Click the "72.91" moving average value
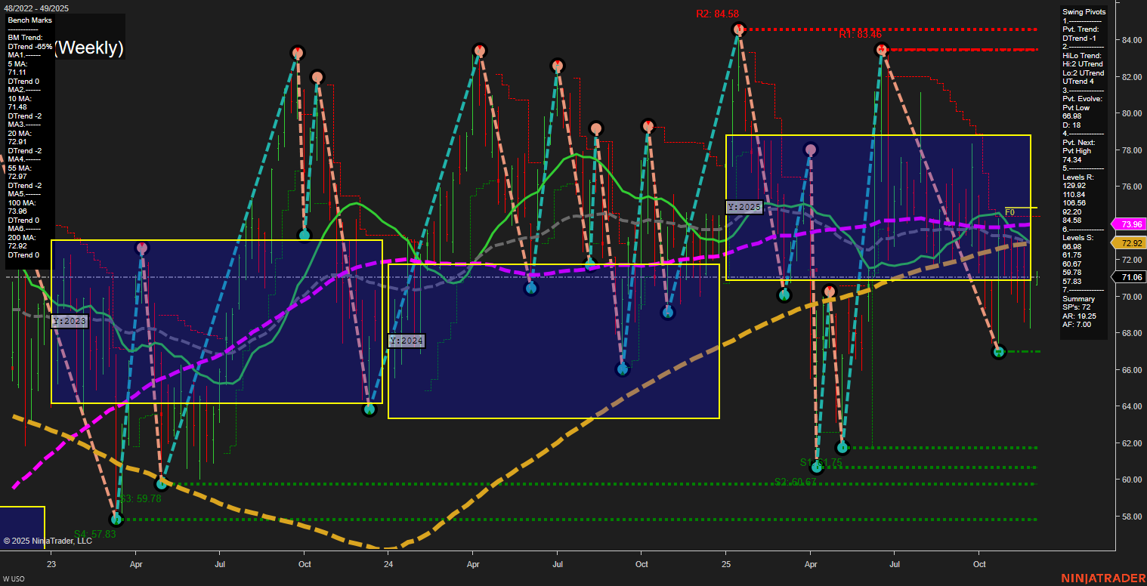Image resolution: width=1147 pixels, height=586 pixels. pyautogui.click(x=17, y=142)
